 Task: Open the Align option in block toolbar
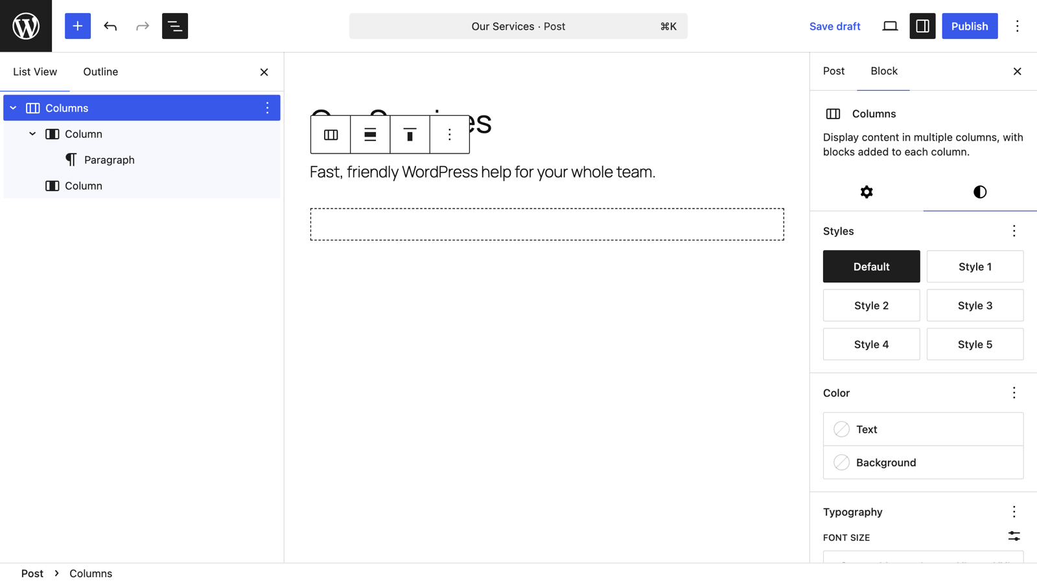370,135
